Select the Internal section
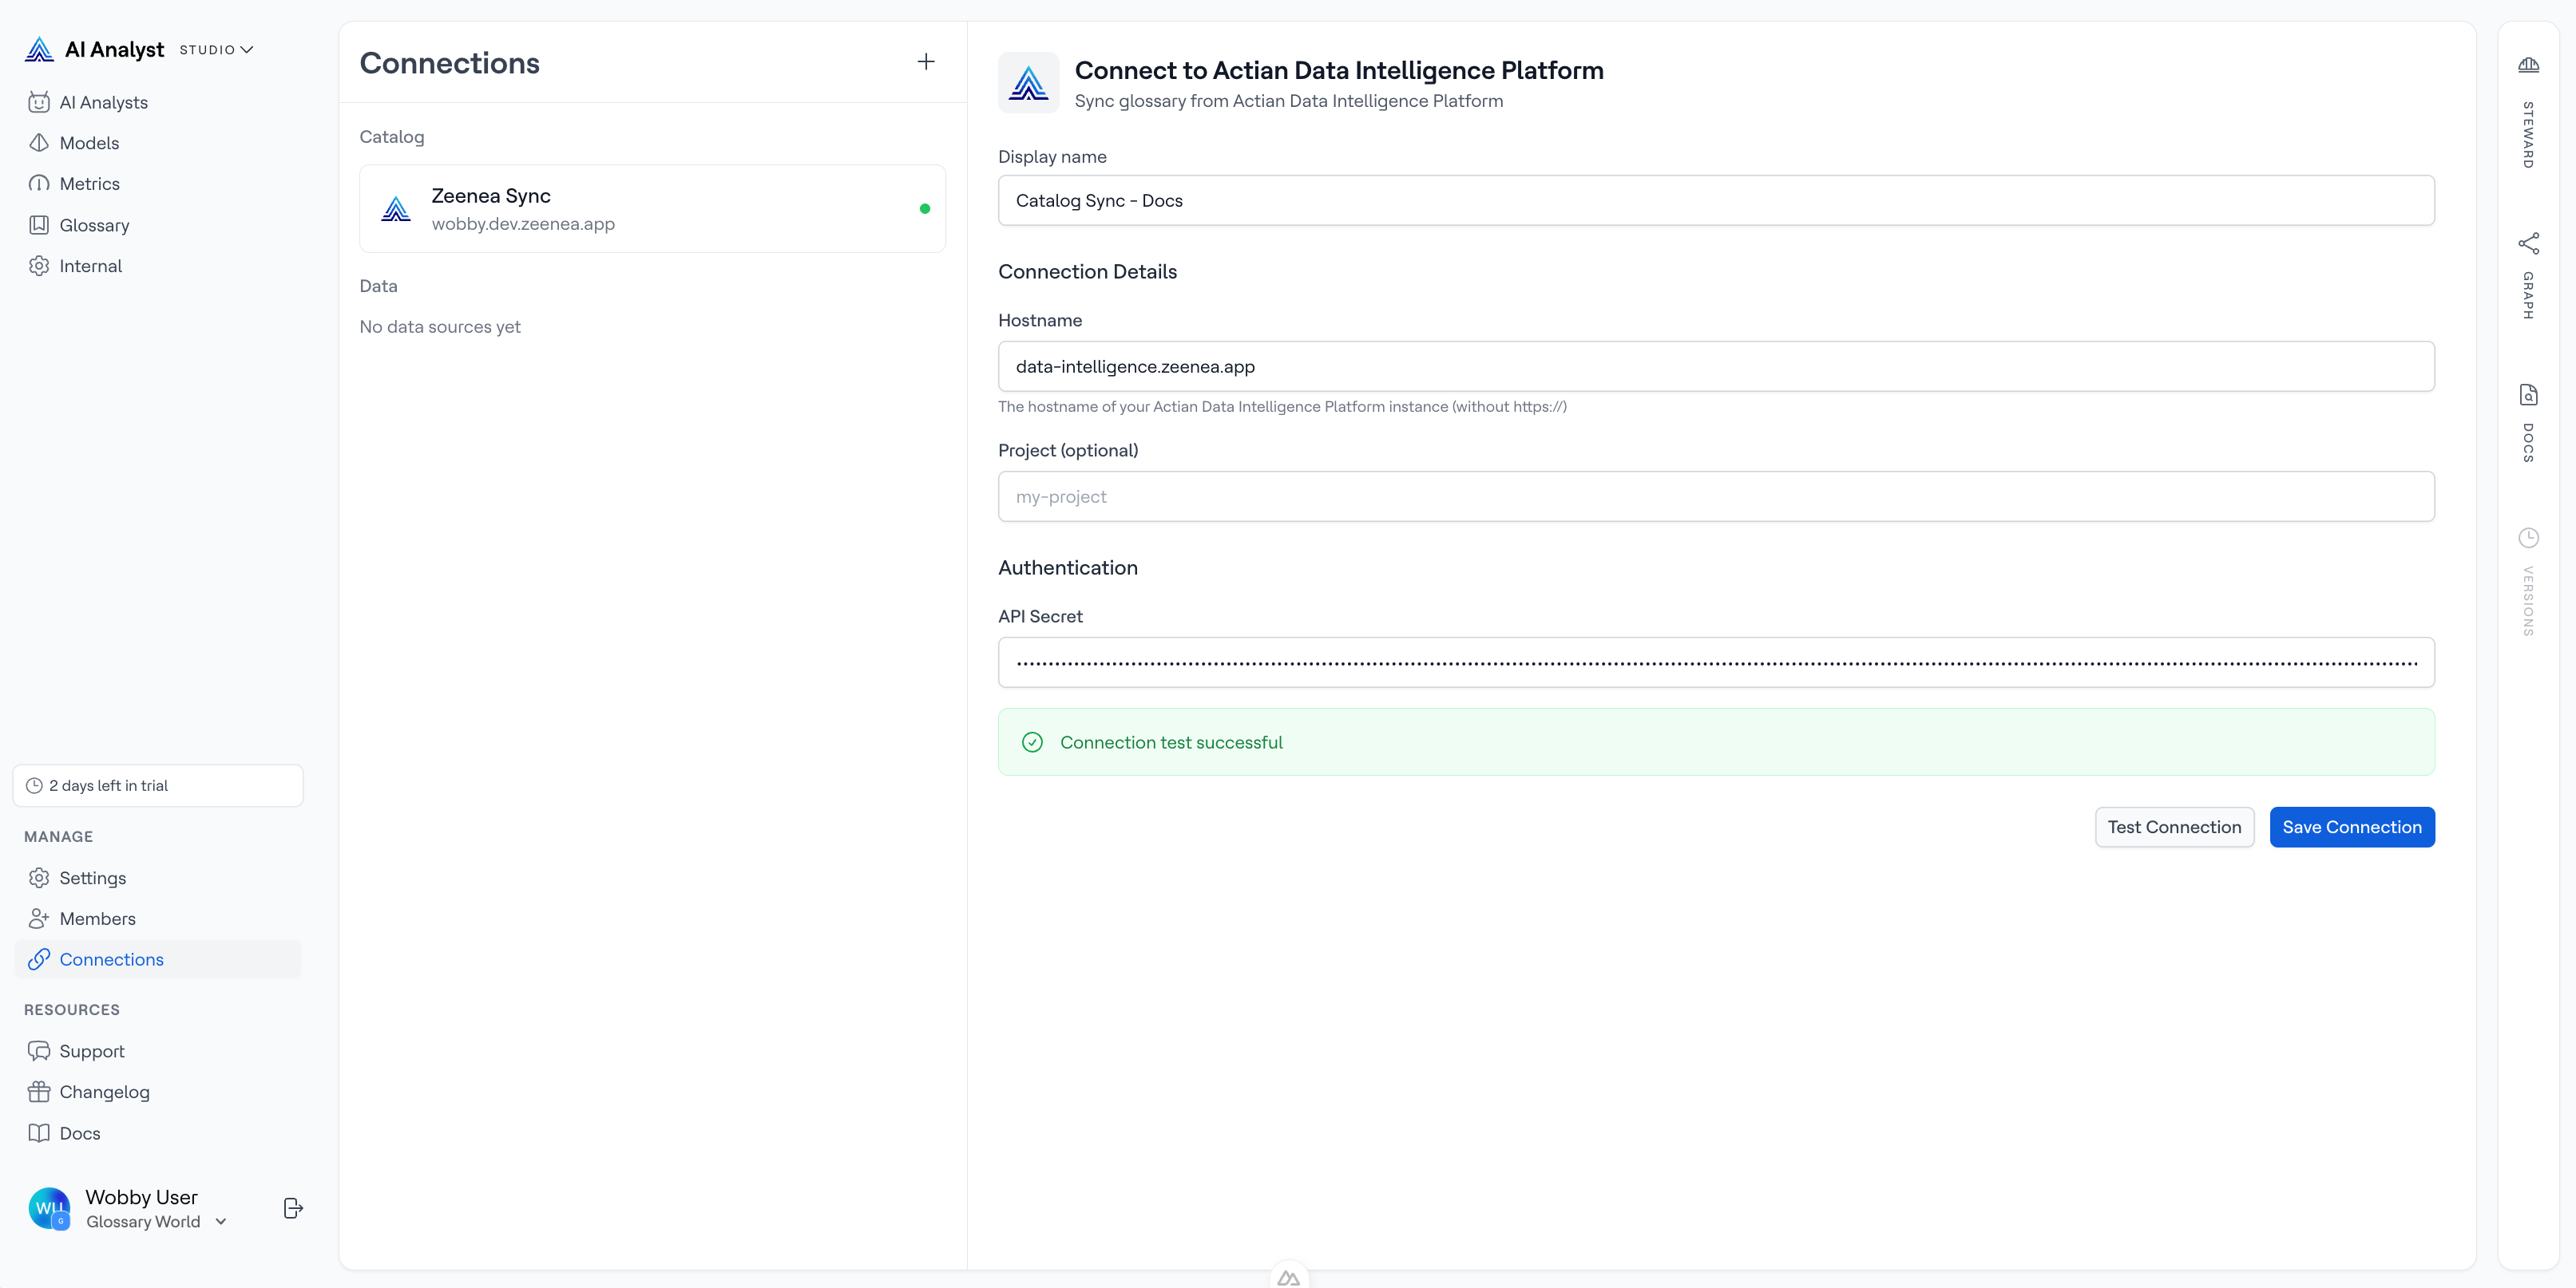This screenshot has width=2576, height=1288. coord(90,266)
